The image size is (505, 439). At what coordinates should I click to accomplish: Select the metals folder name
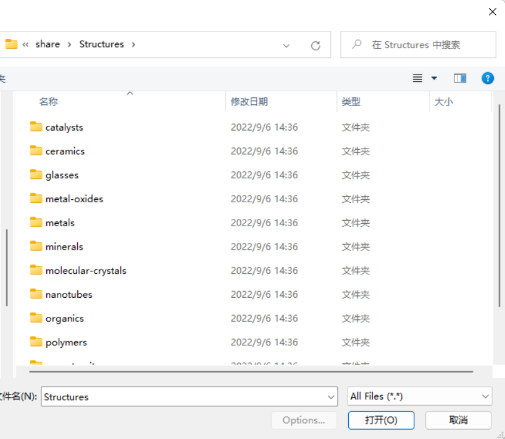point(60,223)
